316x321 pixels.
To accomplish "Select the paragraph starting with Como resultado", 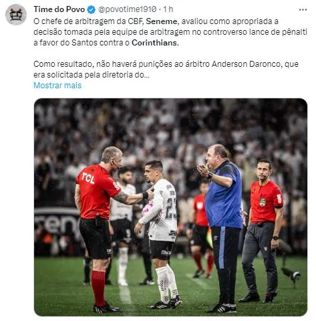I will pyautogui.click(x=166, y=70).
